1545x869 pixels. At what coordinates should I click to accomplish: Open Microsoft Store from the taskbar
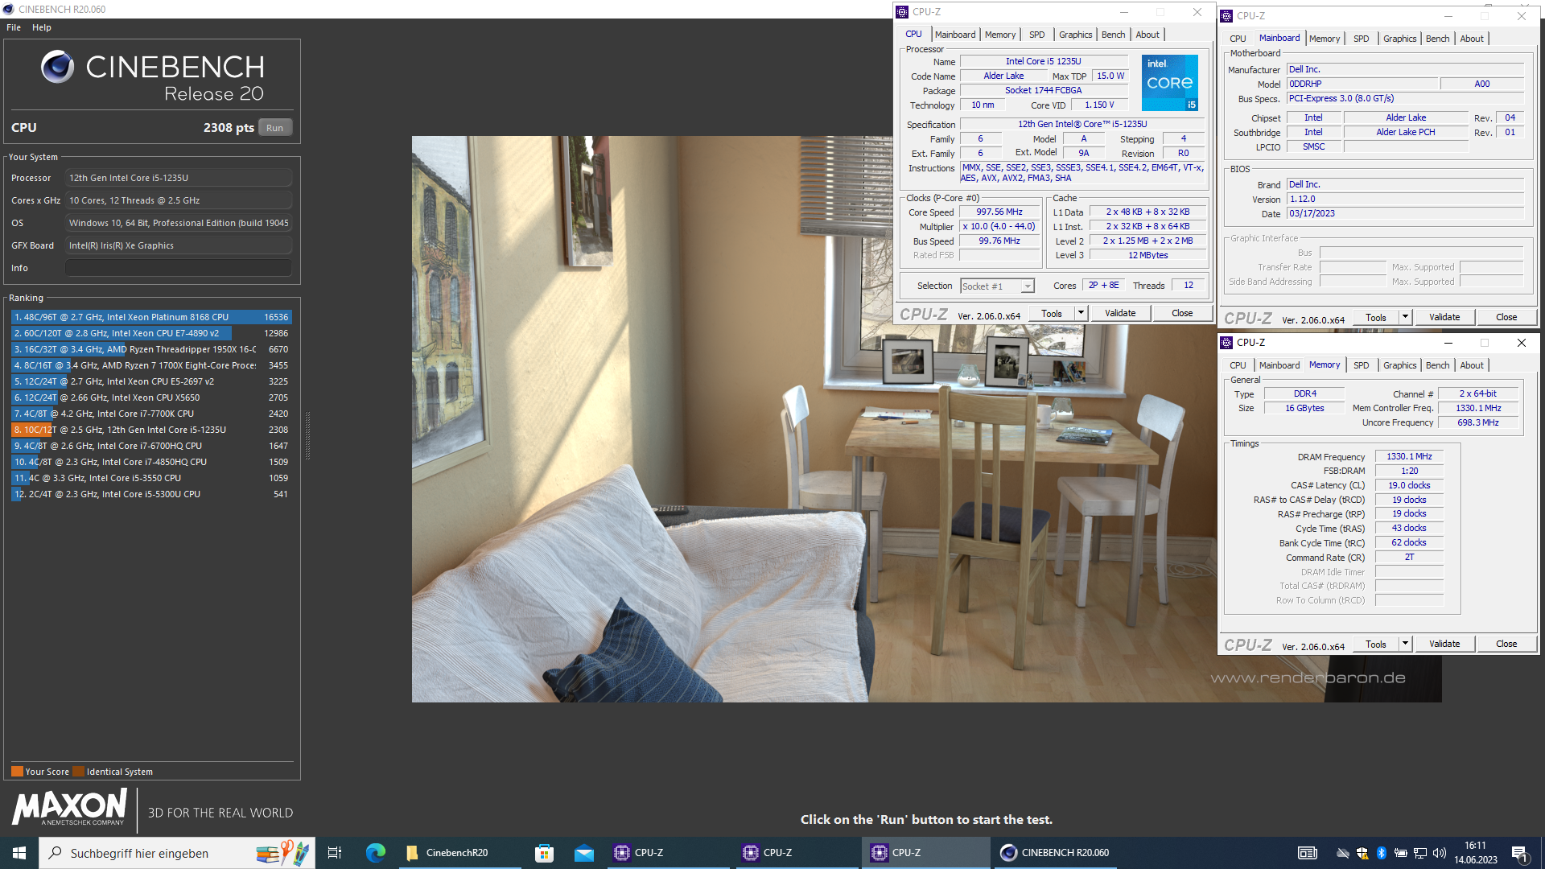click(545, 853)
